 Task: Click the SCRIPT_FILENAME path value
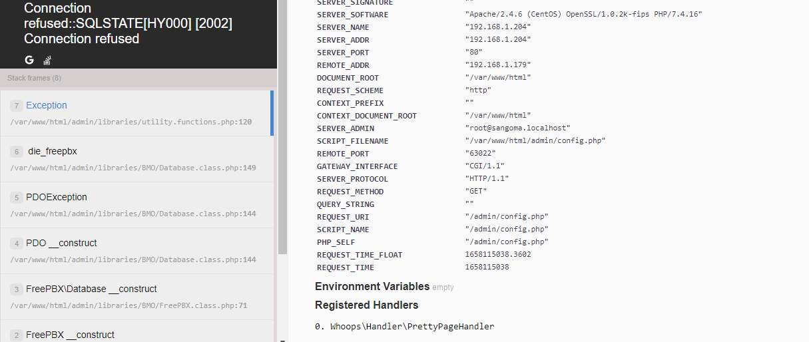tap(535, 141)
